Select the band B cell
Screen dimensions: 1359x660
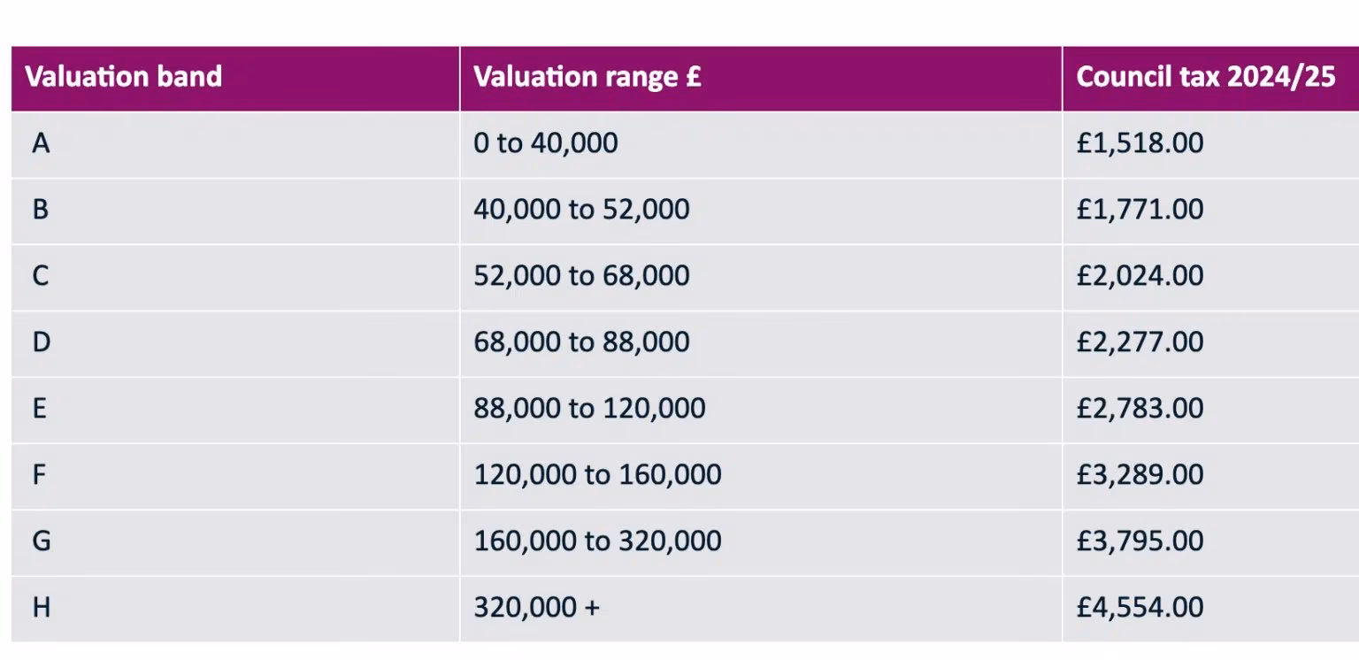41,210
